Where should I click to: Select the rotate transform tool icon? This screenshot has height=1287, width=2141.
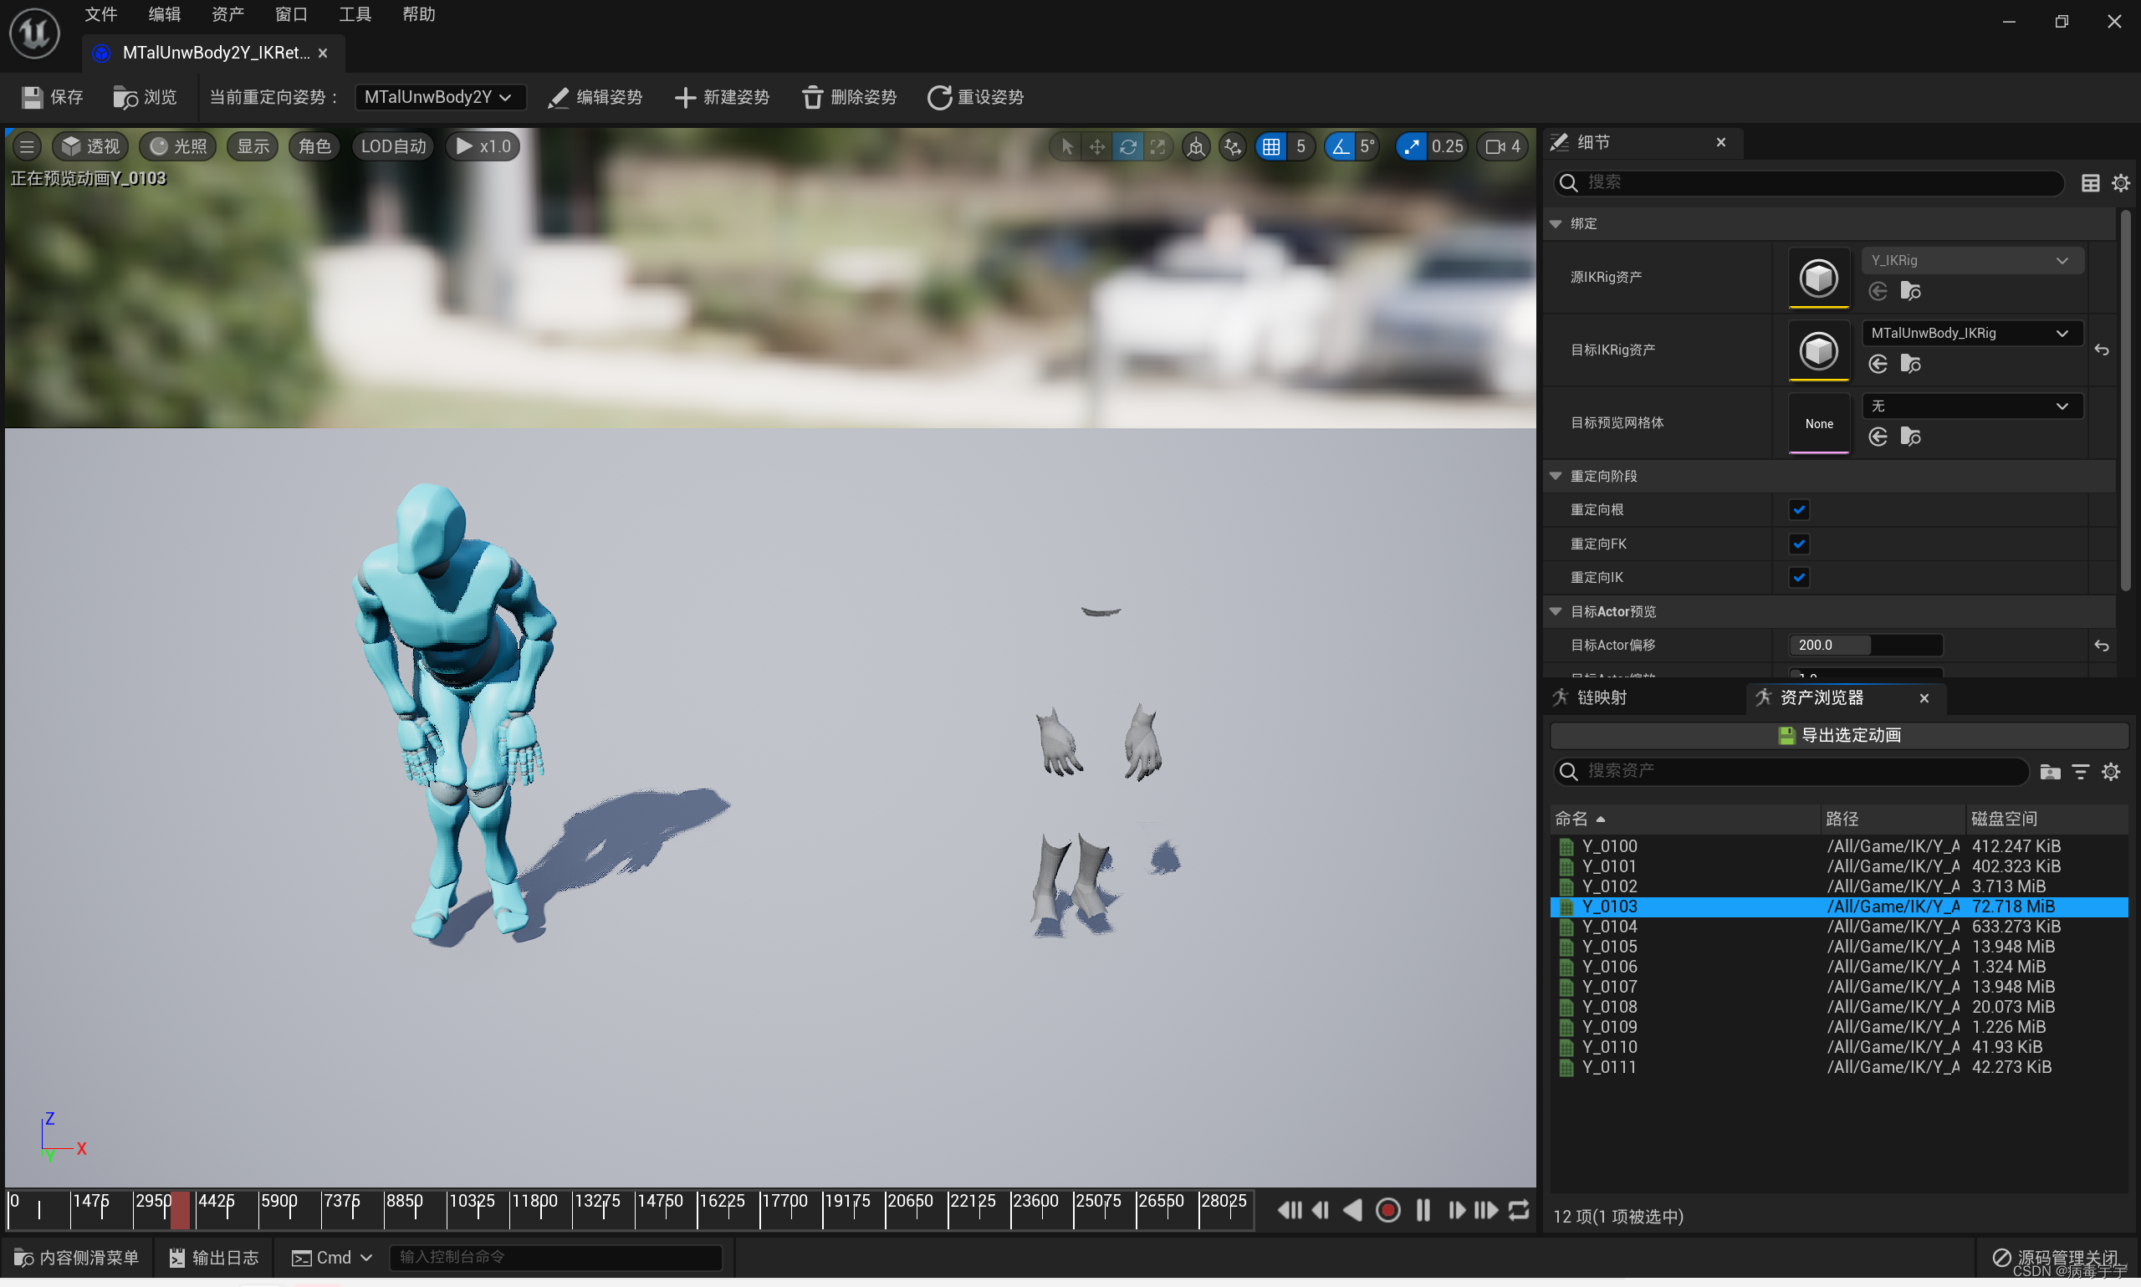coord(1127,146)
